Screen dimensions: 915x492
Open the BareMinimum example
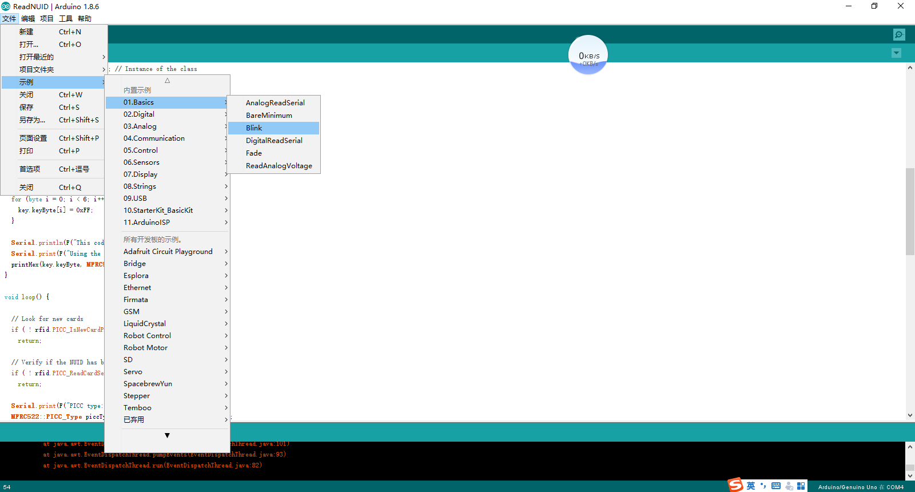point(274,116)
